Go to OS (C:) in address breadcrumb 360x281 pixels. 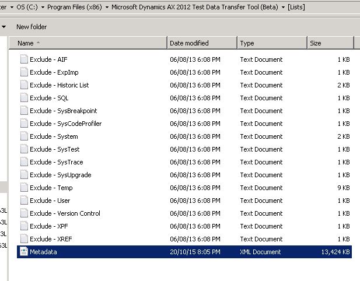(x=27, y=7)
